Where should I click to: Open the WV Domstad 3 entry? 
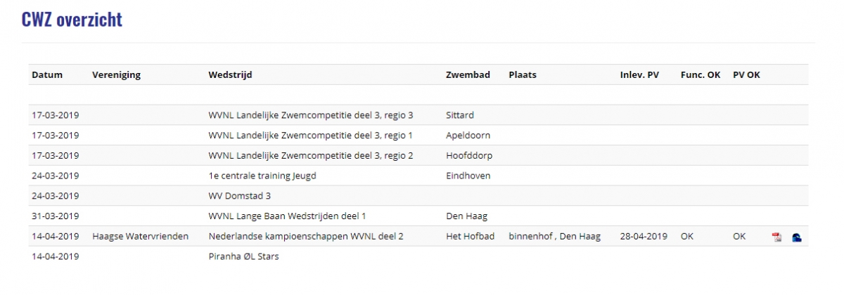(239, 196)
